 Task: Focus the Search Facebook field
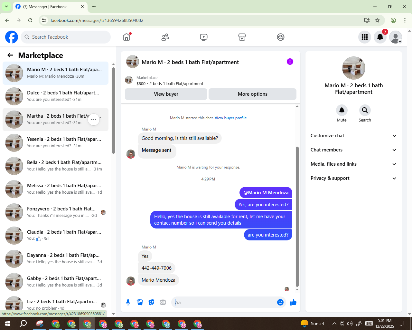(66, 37)
